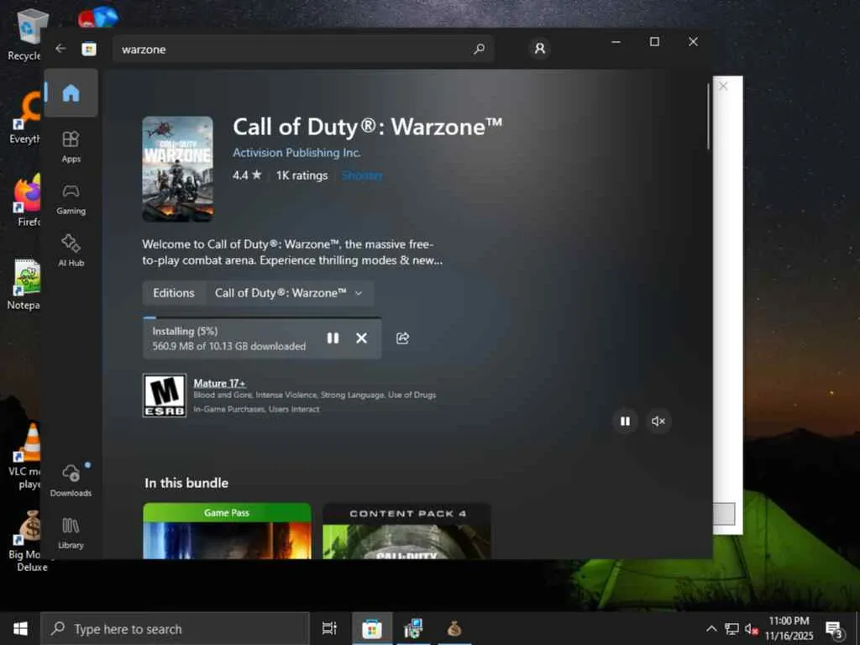This screenshot has width=860, height=645.
Task: Click the Microsoft Store logo icon
Action: point(89,49)
